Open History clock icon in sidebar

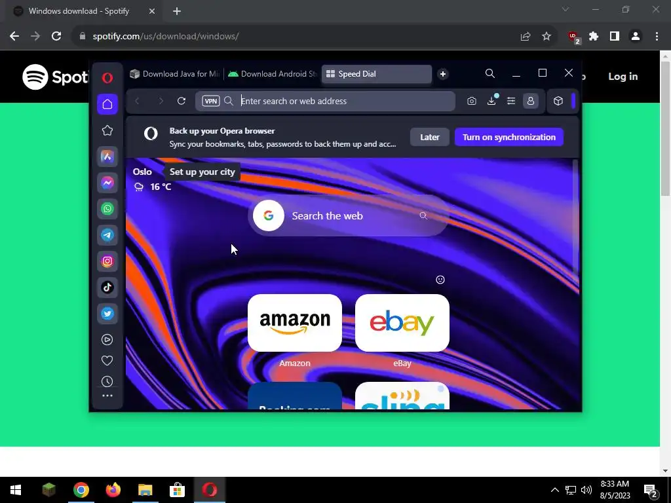107,381
